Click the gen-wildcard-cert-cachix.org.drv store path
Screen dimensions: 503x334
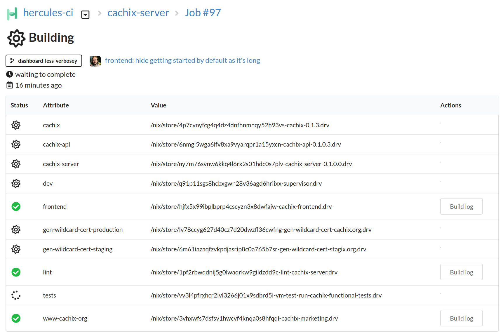[x=261, y=229]
